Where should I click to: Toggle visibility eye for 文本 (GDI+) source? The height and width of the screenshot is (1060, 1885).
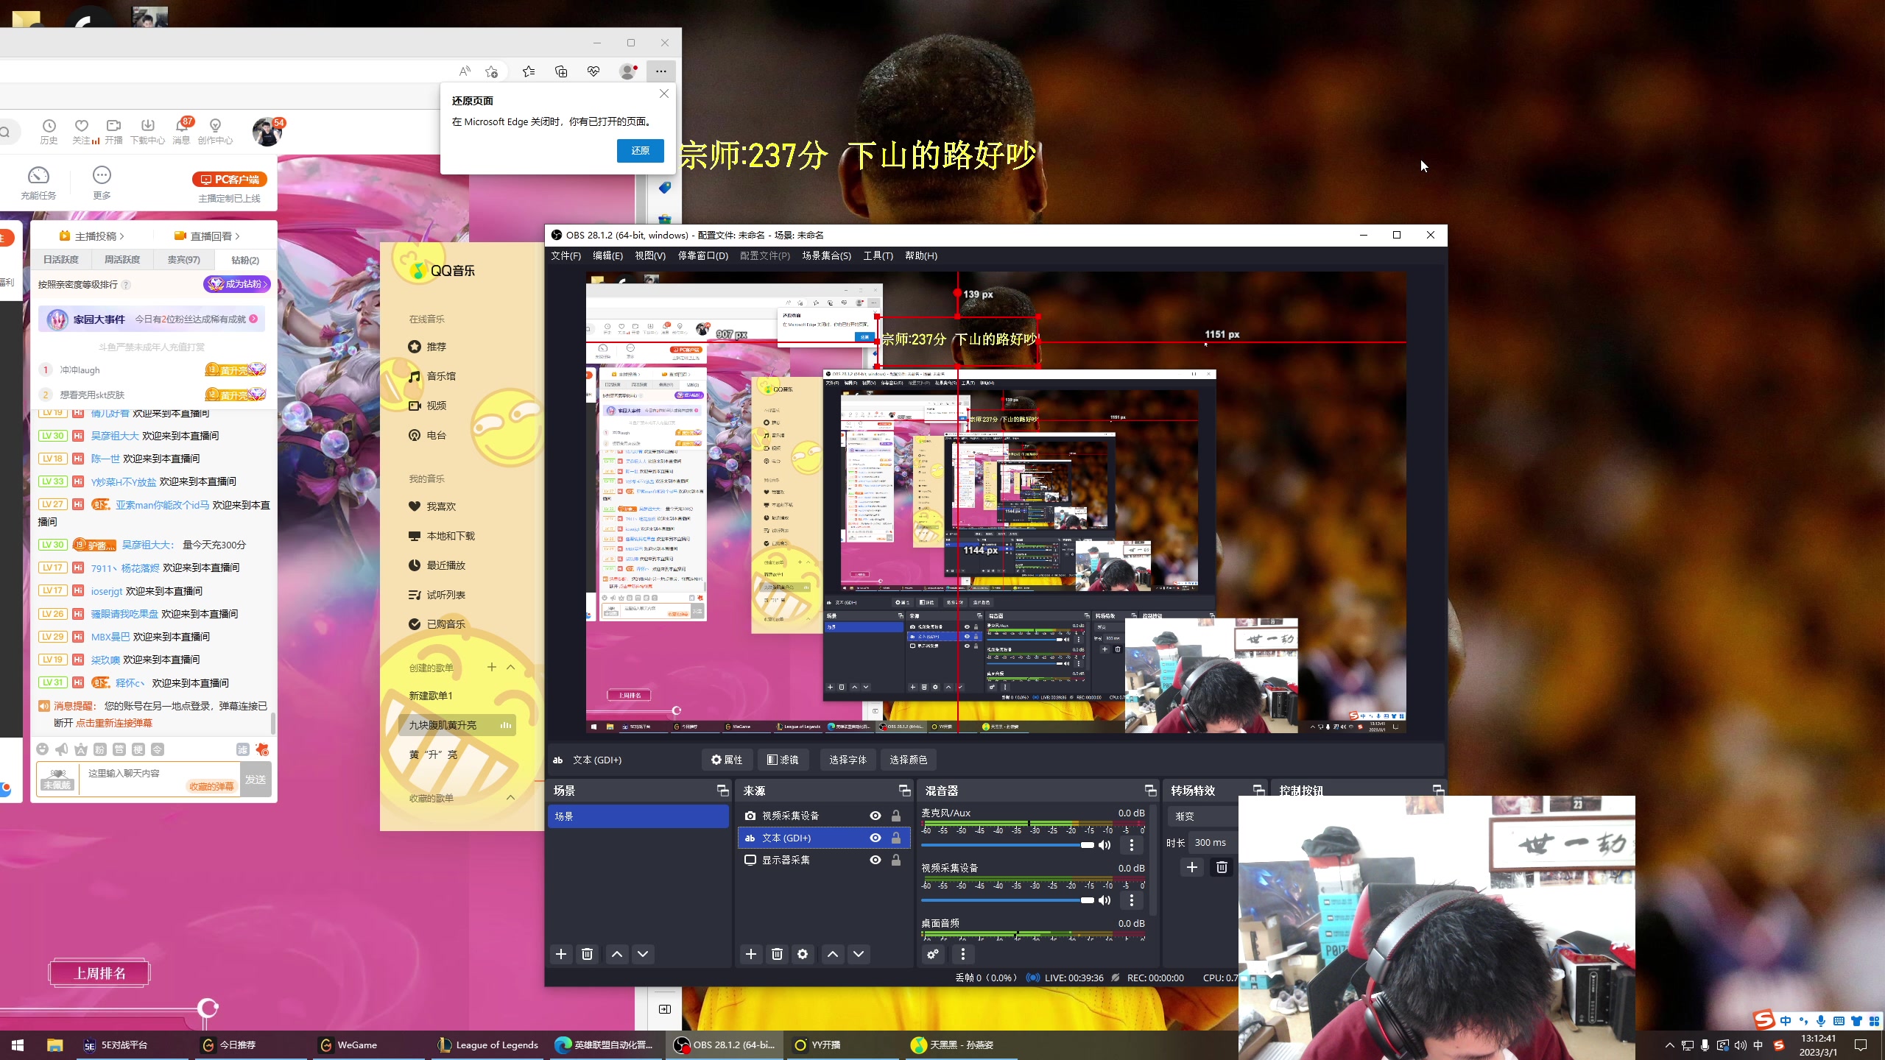coord(875,838)
